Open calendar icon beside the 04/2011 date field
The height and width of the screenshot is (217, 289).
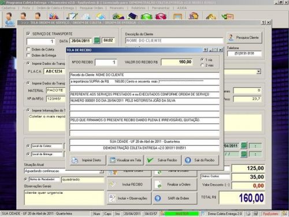244,145
